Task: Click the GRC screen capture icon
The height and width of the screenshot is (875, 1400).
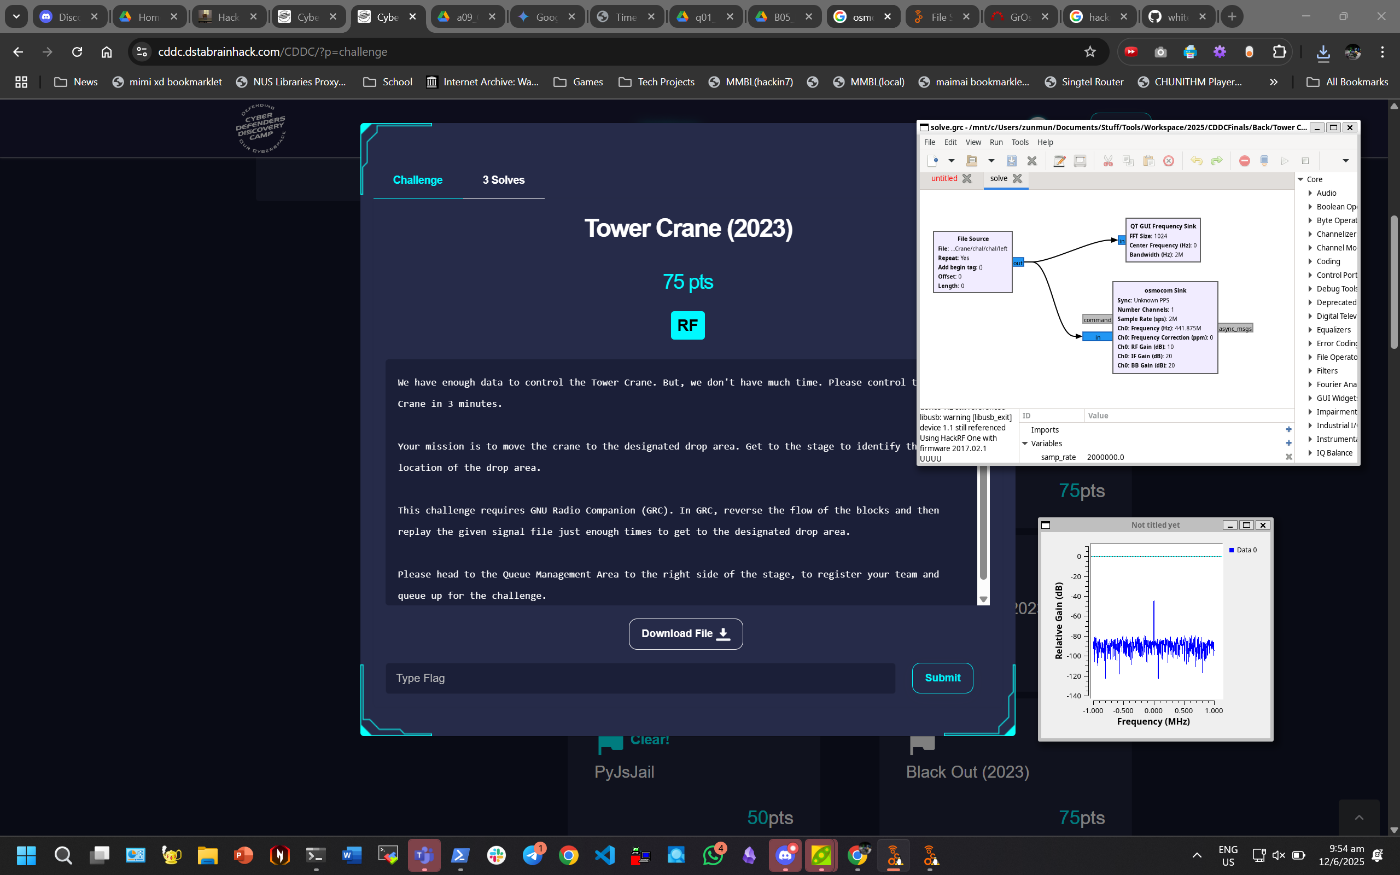Action: click(x=1080, y=161)
